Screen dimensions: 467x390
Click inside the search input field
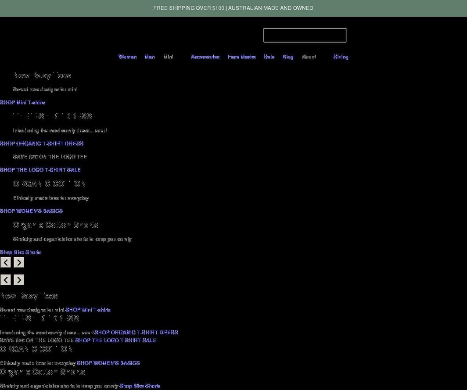coord(305,35)
